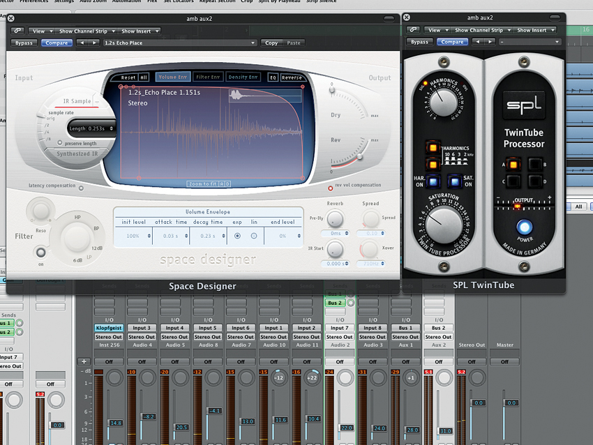The image size is (593, 445).
Task: Click Klopfgeist input slot
Action: point(109,328)
